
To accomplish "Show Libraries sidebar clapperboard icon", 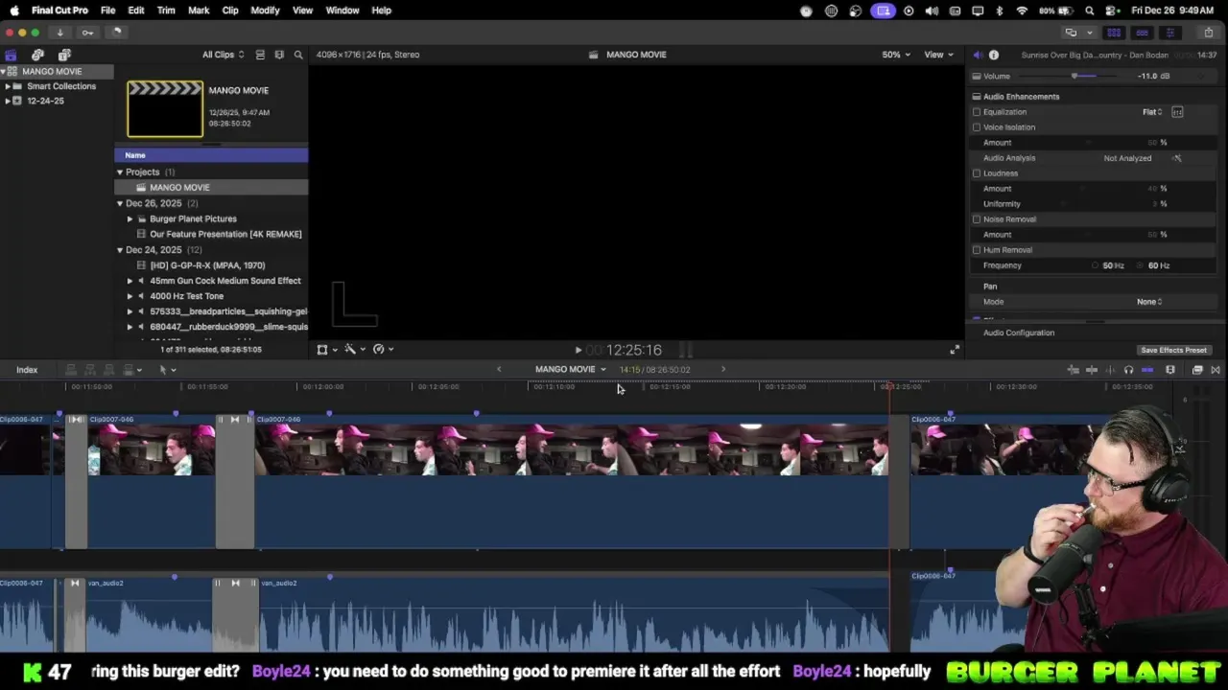I will coord(11,55).
